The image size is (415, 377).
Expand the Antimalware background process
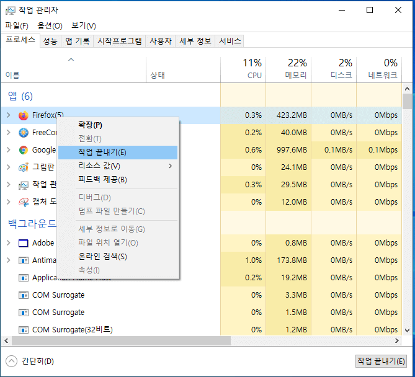(9, 260)
